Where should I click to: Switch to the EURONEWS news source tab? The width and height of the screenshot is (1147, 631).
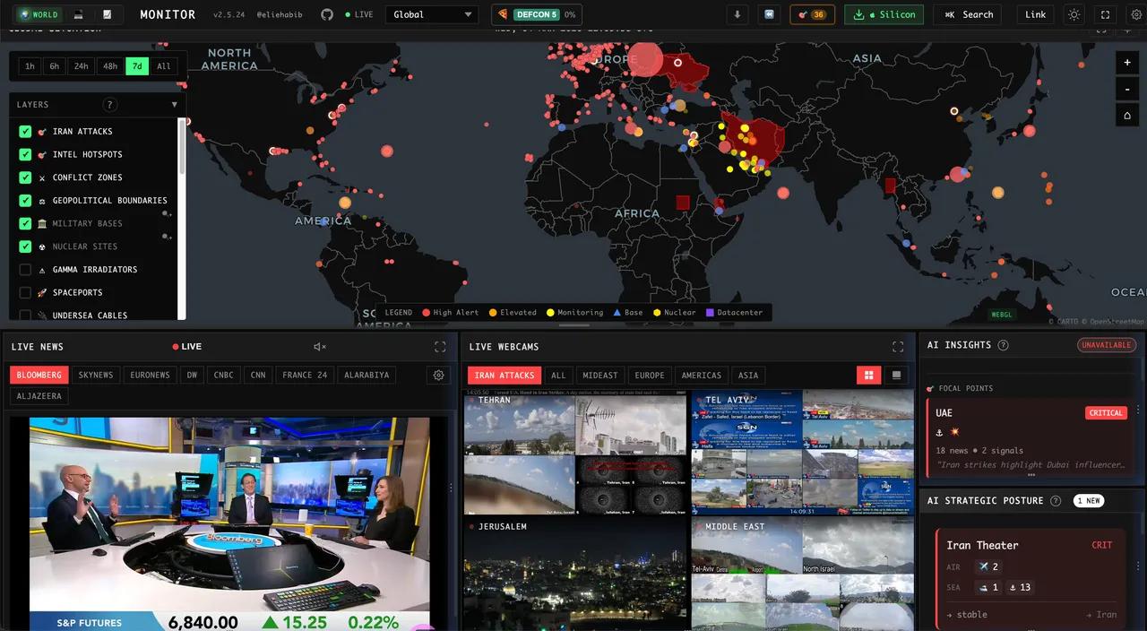(150, 375)
